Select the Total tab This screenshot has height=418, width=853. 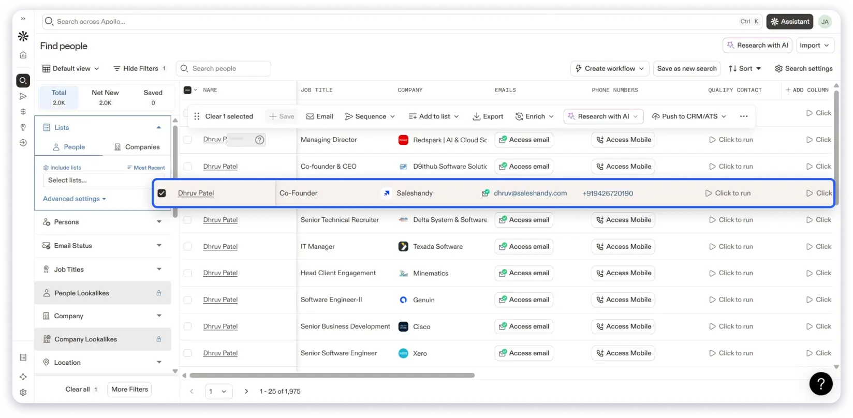click(x=58, y=97)
